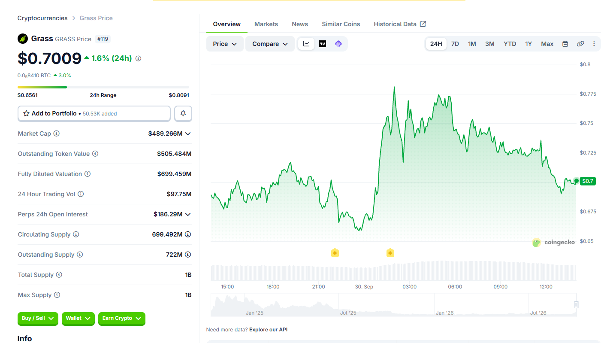Show 24 Hour Trading Vol info icon

click(81, 194)
